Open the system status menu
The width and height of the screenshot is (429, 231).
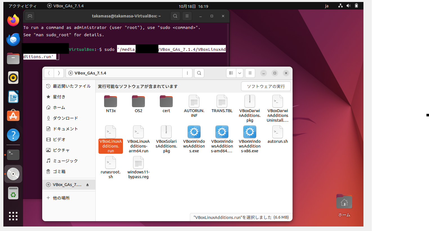(x=348, y=6)
